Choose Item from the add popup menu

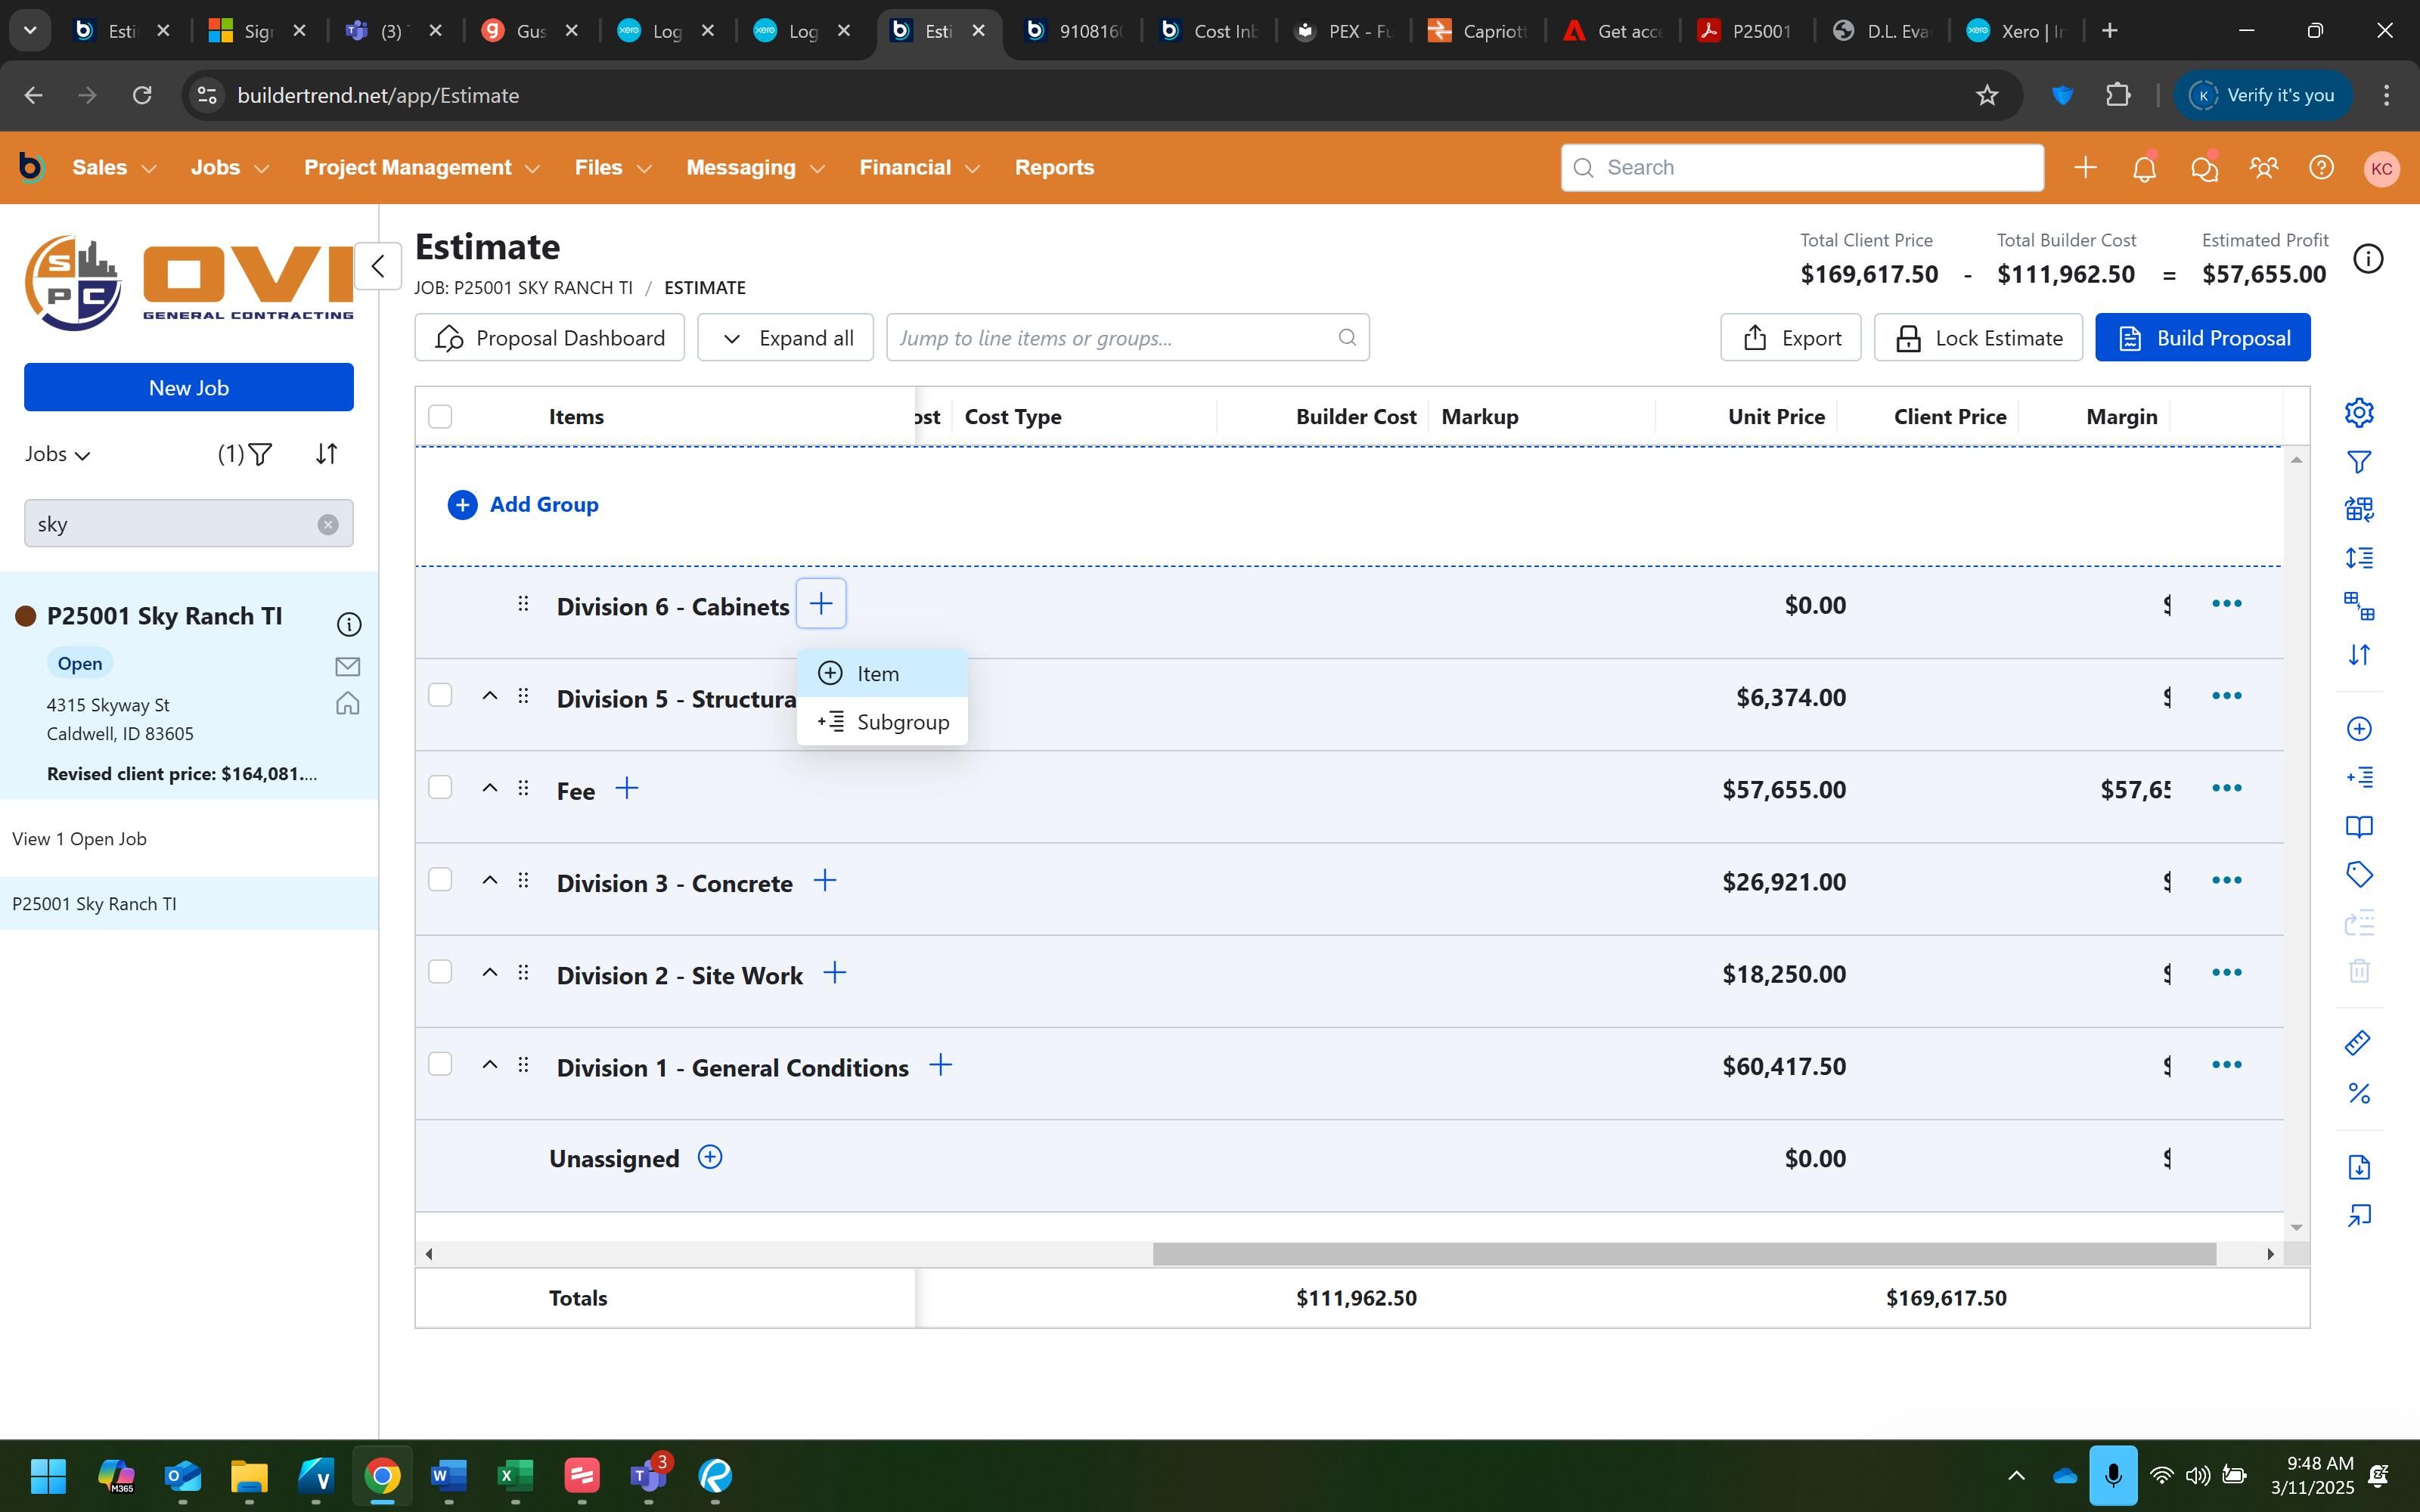click(877, 674)
